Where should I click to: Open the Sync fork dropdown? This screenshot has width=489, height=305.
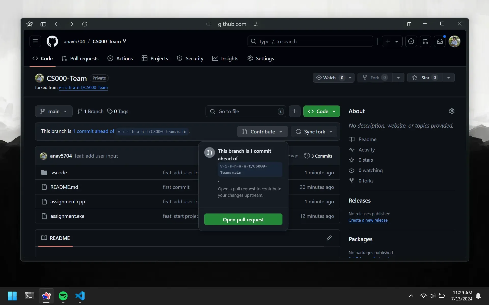pyautogui.click(x=314, y=132)
